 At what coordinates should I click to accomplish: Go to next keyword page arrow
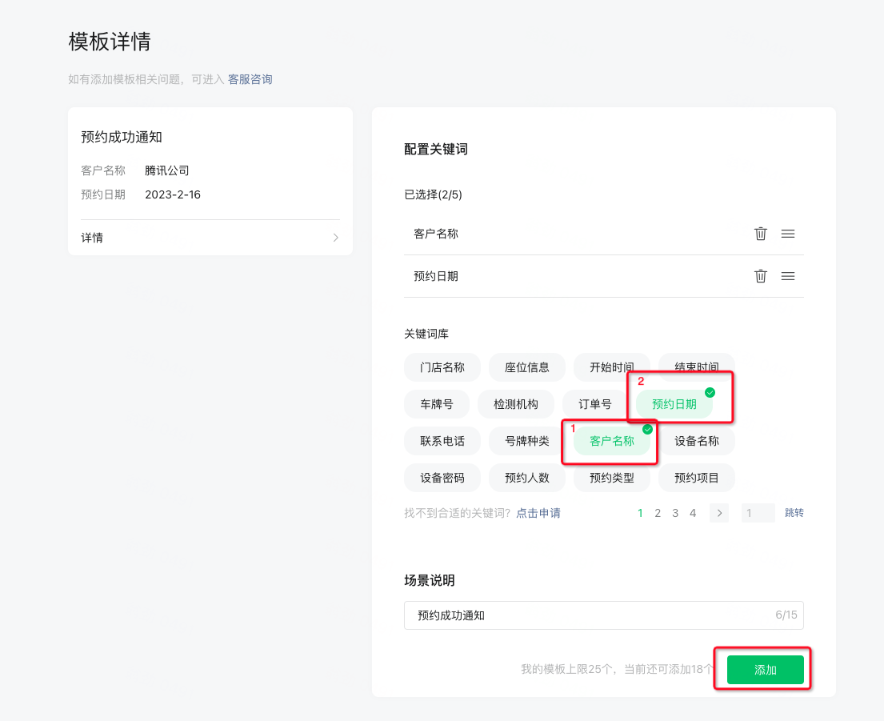[718, 513]
